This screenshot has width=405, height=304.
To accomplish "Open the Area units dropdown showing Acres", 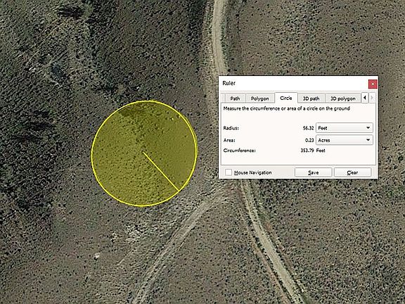I will coord(345,140).
